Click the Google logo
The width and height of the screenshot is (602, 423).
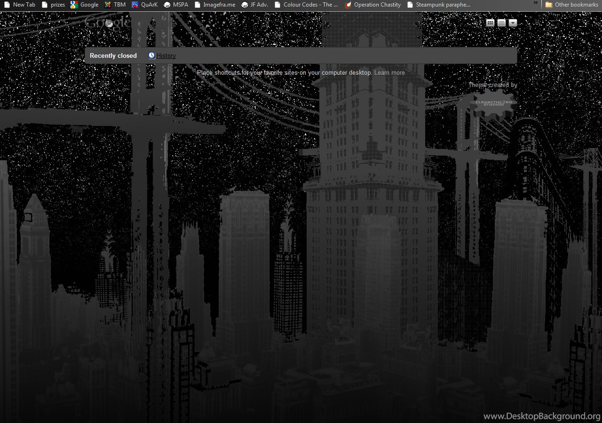[x=107, y=23]
